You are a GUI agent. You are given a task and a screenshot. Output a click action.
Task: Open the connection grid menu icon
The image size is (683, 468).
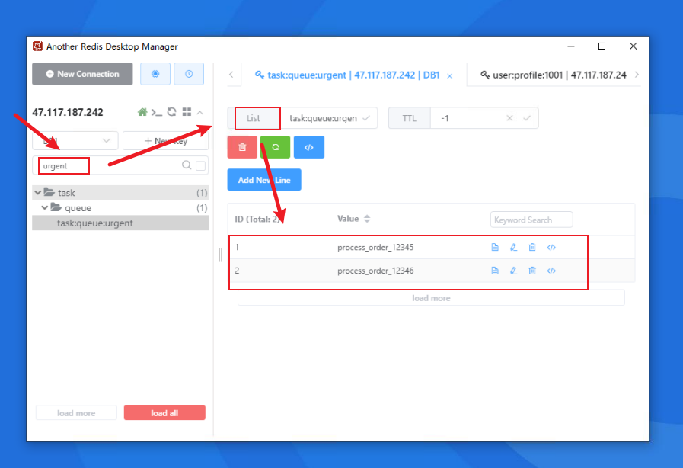pyautogui.click(x=187, y=112)
